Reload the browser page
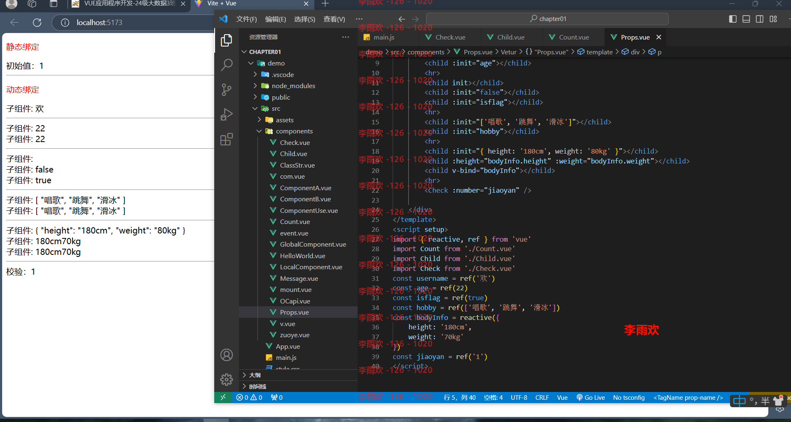 (x=37, y=22)
